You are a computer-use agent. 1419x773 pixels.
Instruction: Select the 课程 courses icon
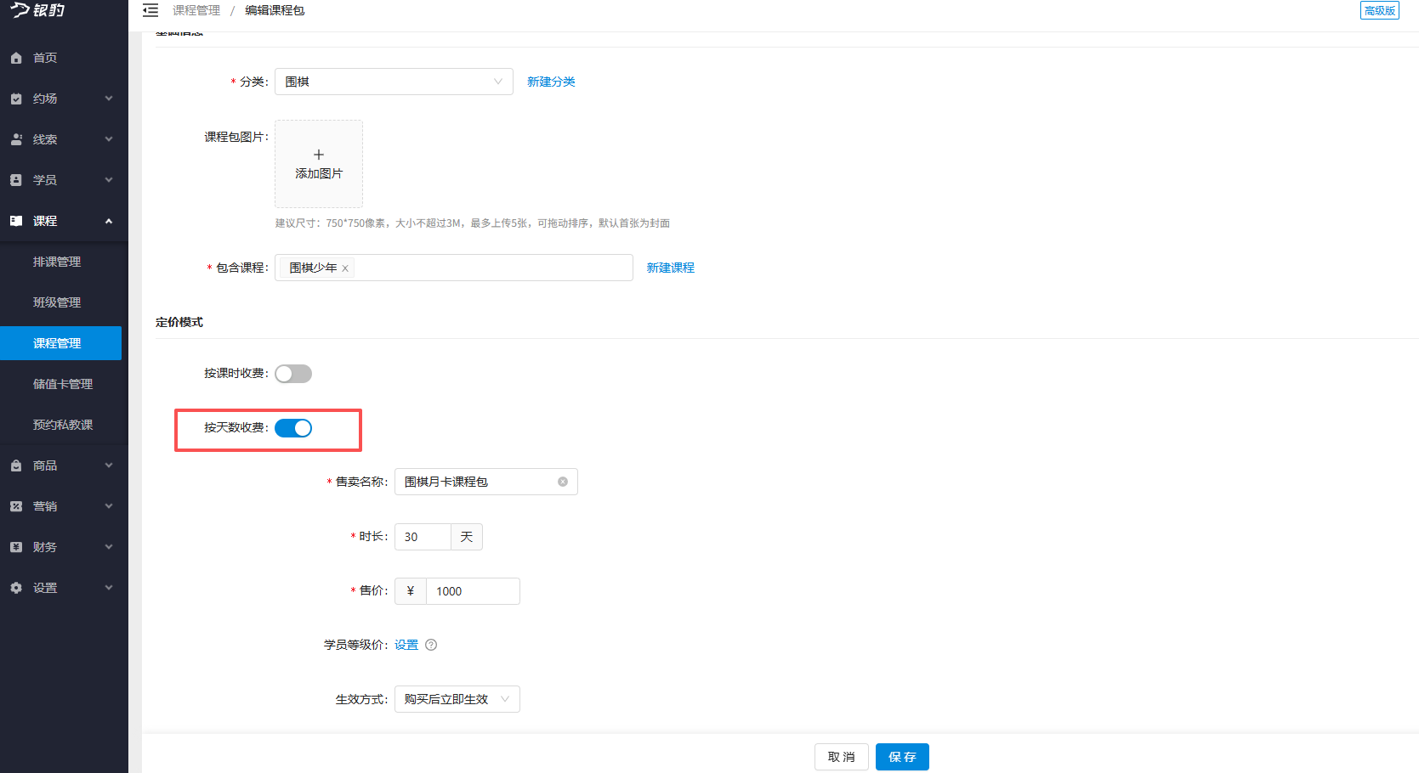(x=16, y=220)
